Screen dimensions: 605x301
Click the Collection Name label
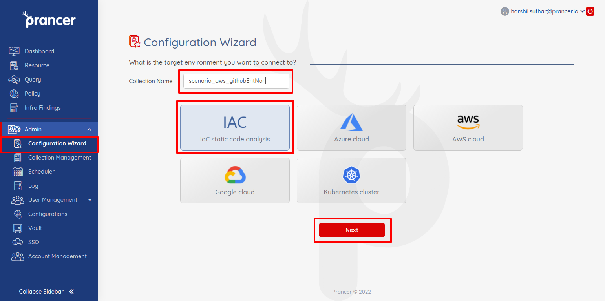pos(151,81)
